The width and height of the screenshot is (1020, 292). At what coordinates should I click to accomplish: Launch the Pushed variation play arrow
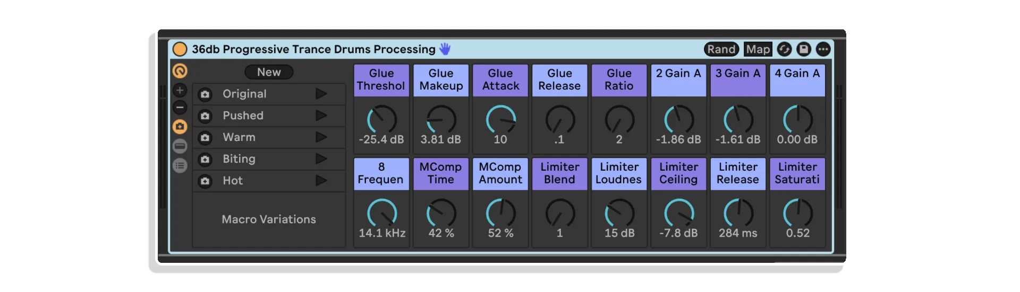pos(321,116)
